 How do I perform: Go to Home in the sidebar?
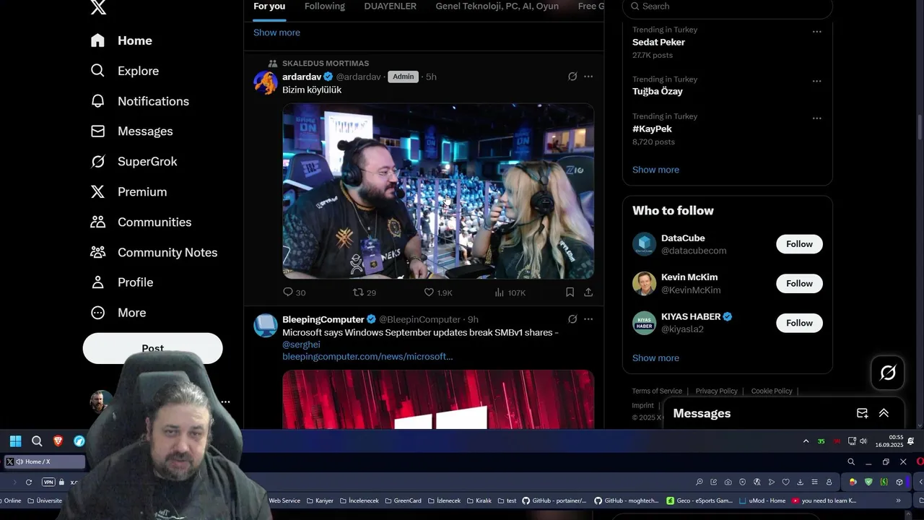point(121,40)
